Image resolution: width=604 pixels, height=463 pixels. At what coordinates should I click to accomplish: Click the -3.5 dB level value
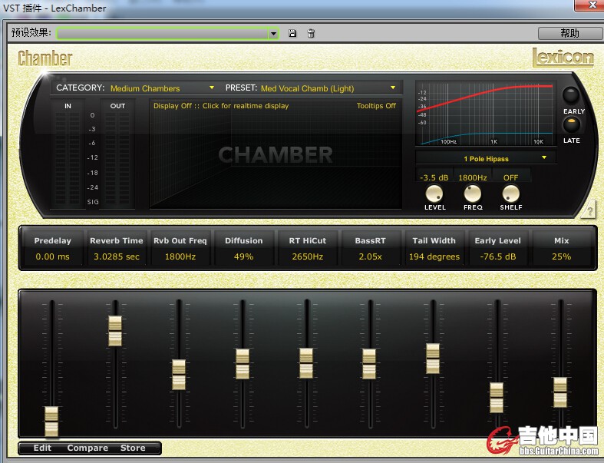(x=434, y=177)
